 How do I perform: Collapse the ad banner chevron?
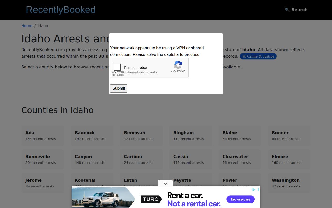(165, 183)
